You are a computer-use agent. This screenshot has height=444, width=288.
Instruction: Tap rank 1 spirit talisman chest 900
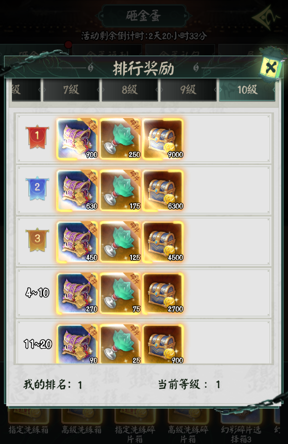[x=77, y=139]
